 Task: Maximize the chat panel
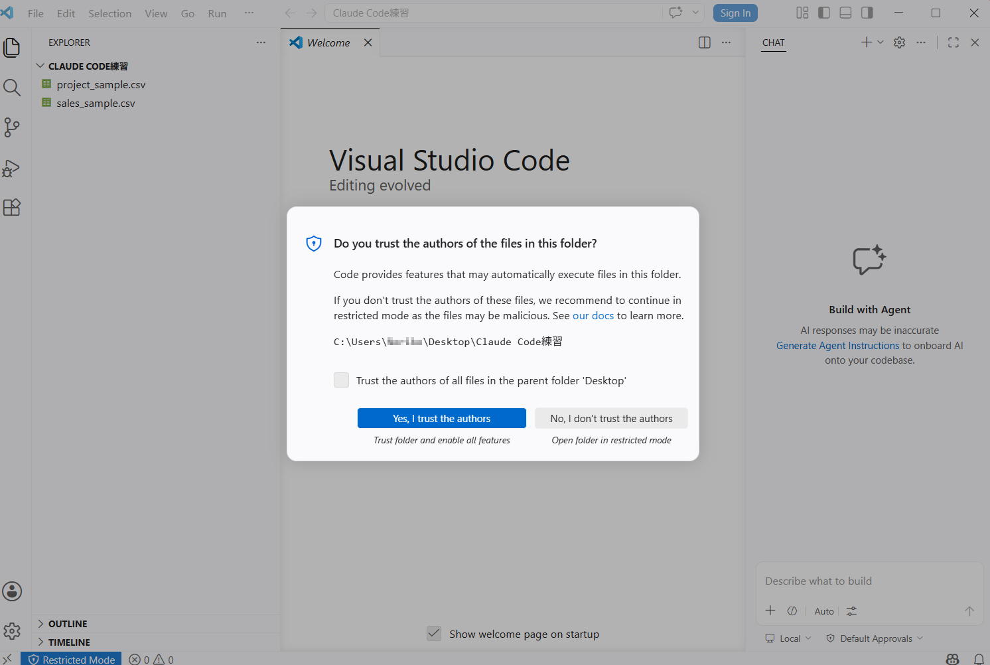pos(954,42)
